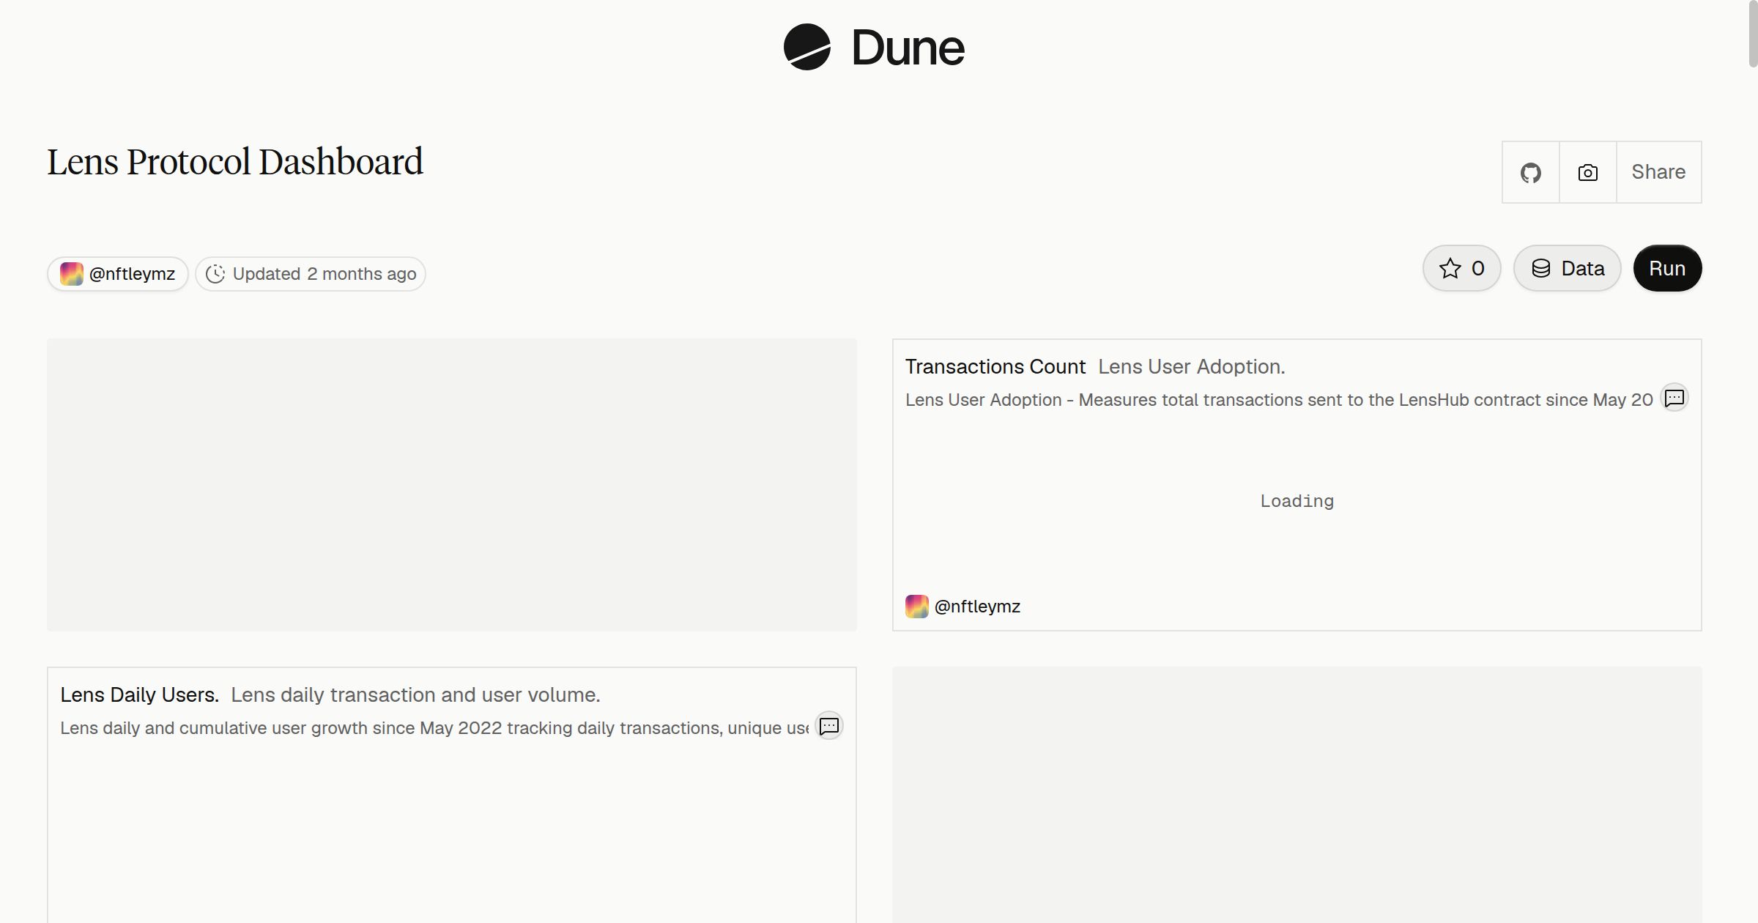This screenshot has width=1758, height=923.
Task: Open the GitHub icon button
Action: pos(1530,172)
